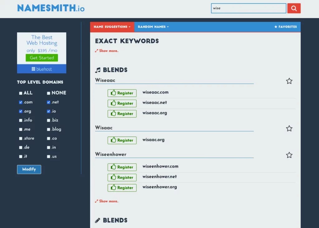Tick the .blog domain checkbox

pyautogui.click(x=49, y=130)
